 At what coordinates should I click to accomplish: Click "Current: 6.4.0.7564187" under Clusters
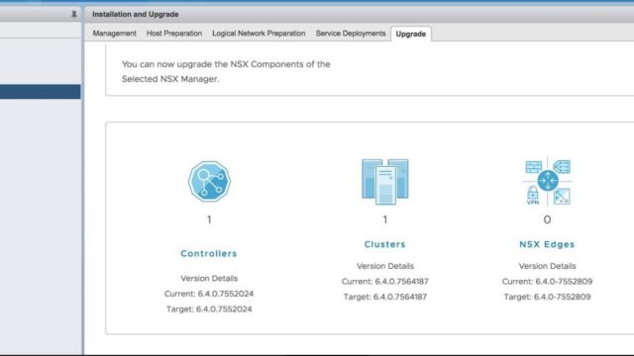(385, 281)
